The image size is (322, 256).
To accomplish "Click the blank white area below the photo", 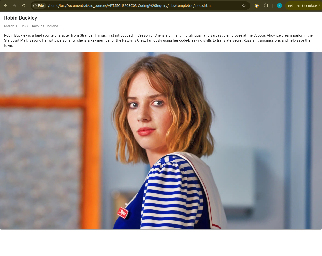I will 161,243.
